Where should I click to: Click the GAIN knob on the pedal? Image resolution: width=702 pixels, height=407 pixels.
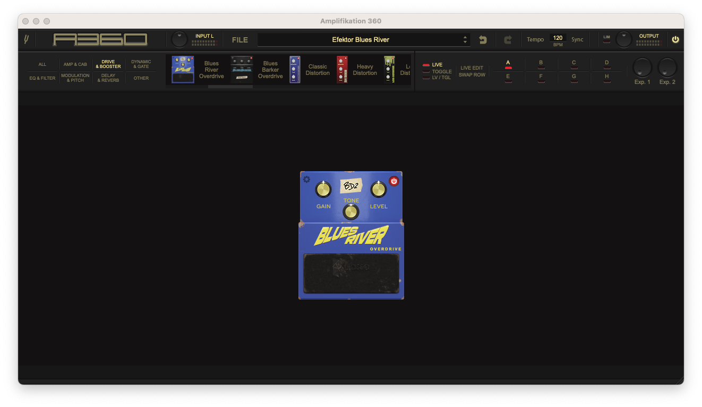323,189
